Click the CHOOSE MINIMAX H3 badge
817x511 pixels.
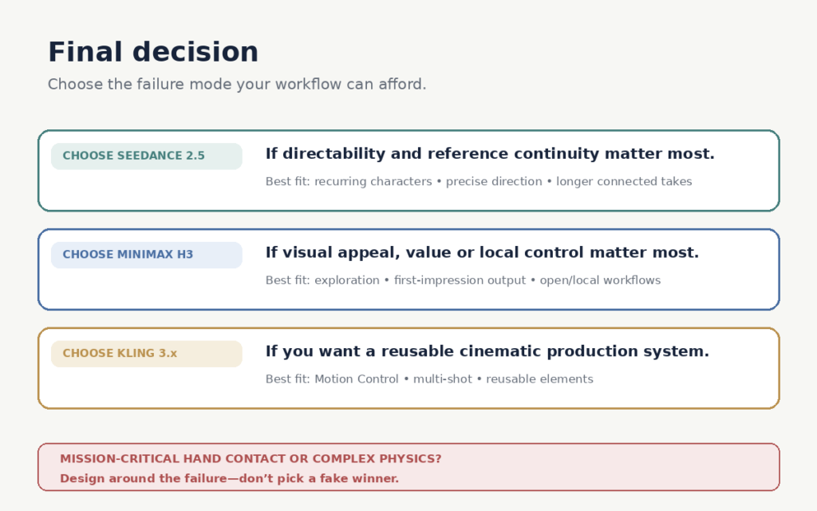pos(147,255)
